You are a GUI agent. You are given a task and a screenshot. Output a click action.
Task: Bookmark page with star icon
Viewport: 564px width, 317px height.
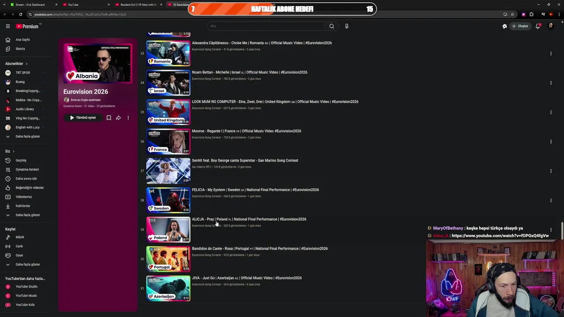512,14
